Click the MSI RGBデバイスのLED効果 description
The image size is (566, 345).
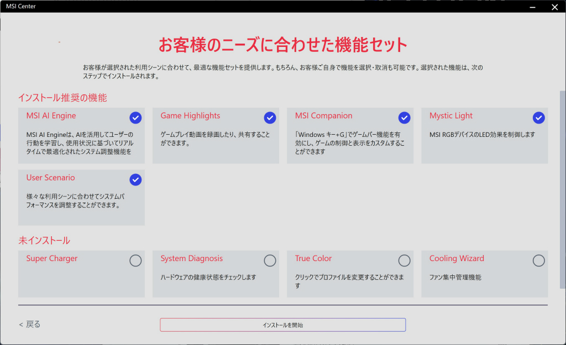click(482, 135)
